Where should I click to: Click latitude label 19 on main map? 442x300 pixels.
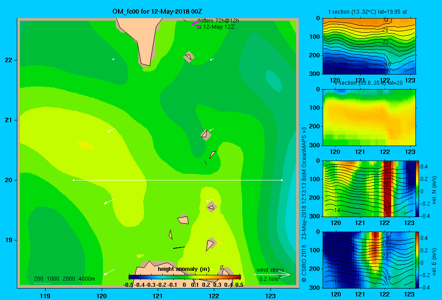coord(9,240)
